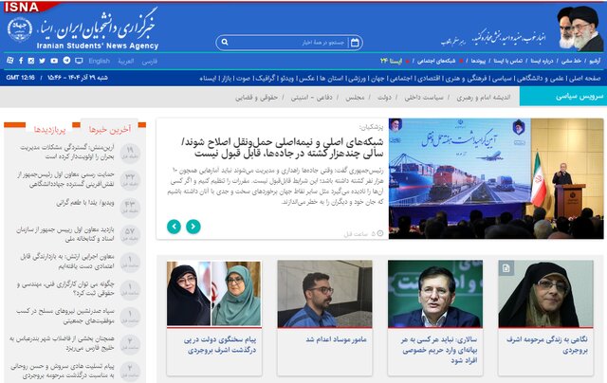
Task: Click the ISNA logo at top left
Action: coord(21,10)
